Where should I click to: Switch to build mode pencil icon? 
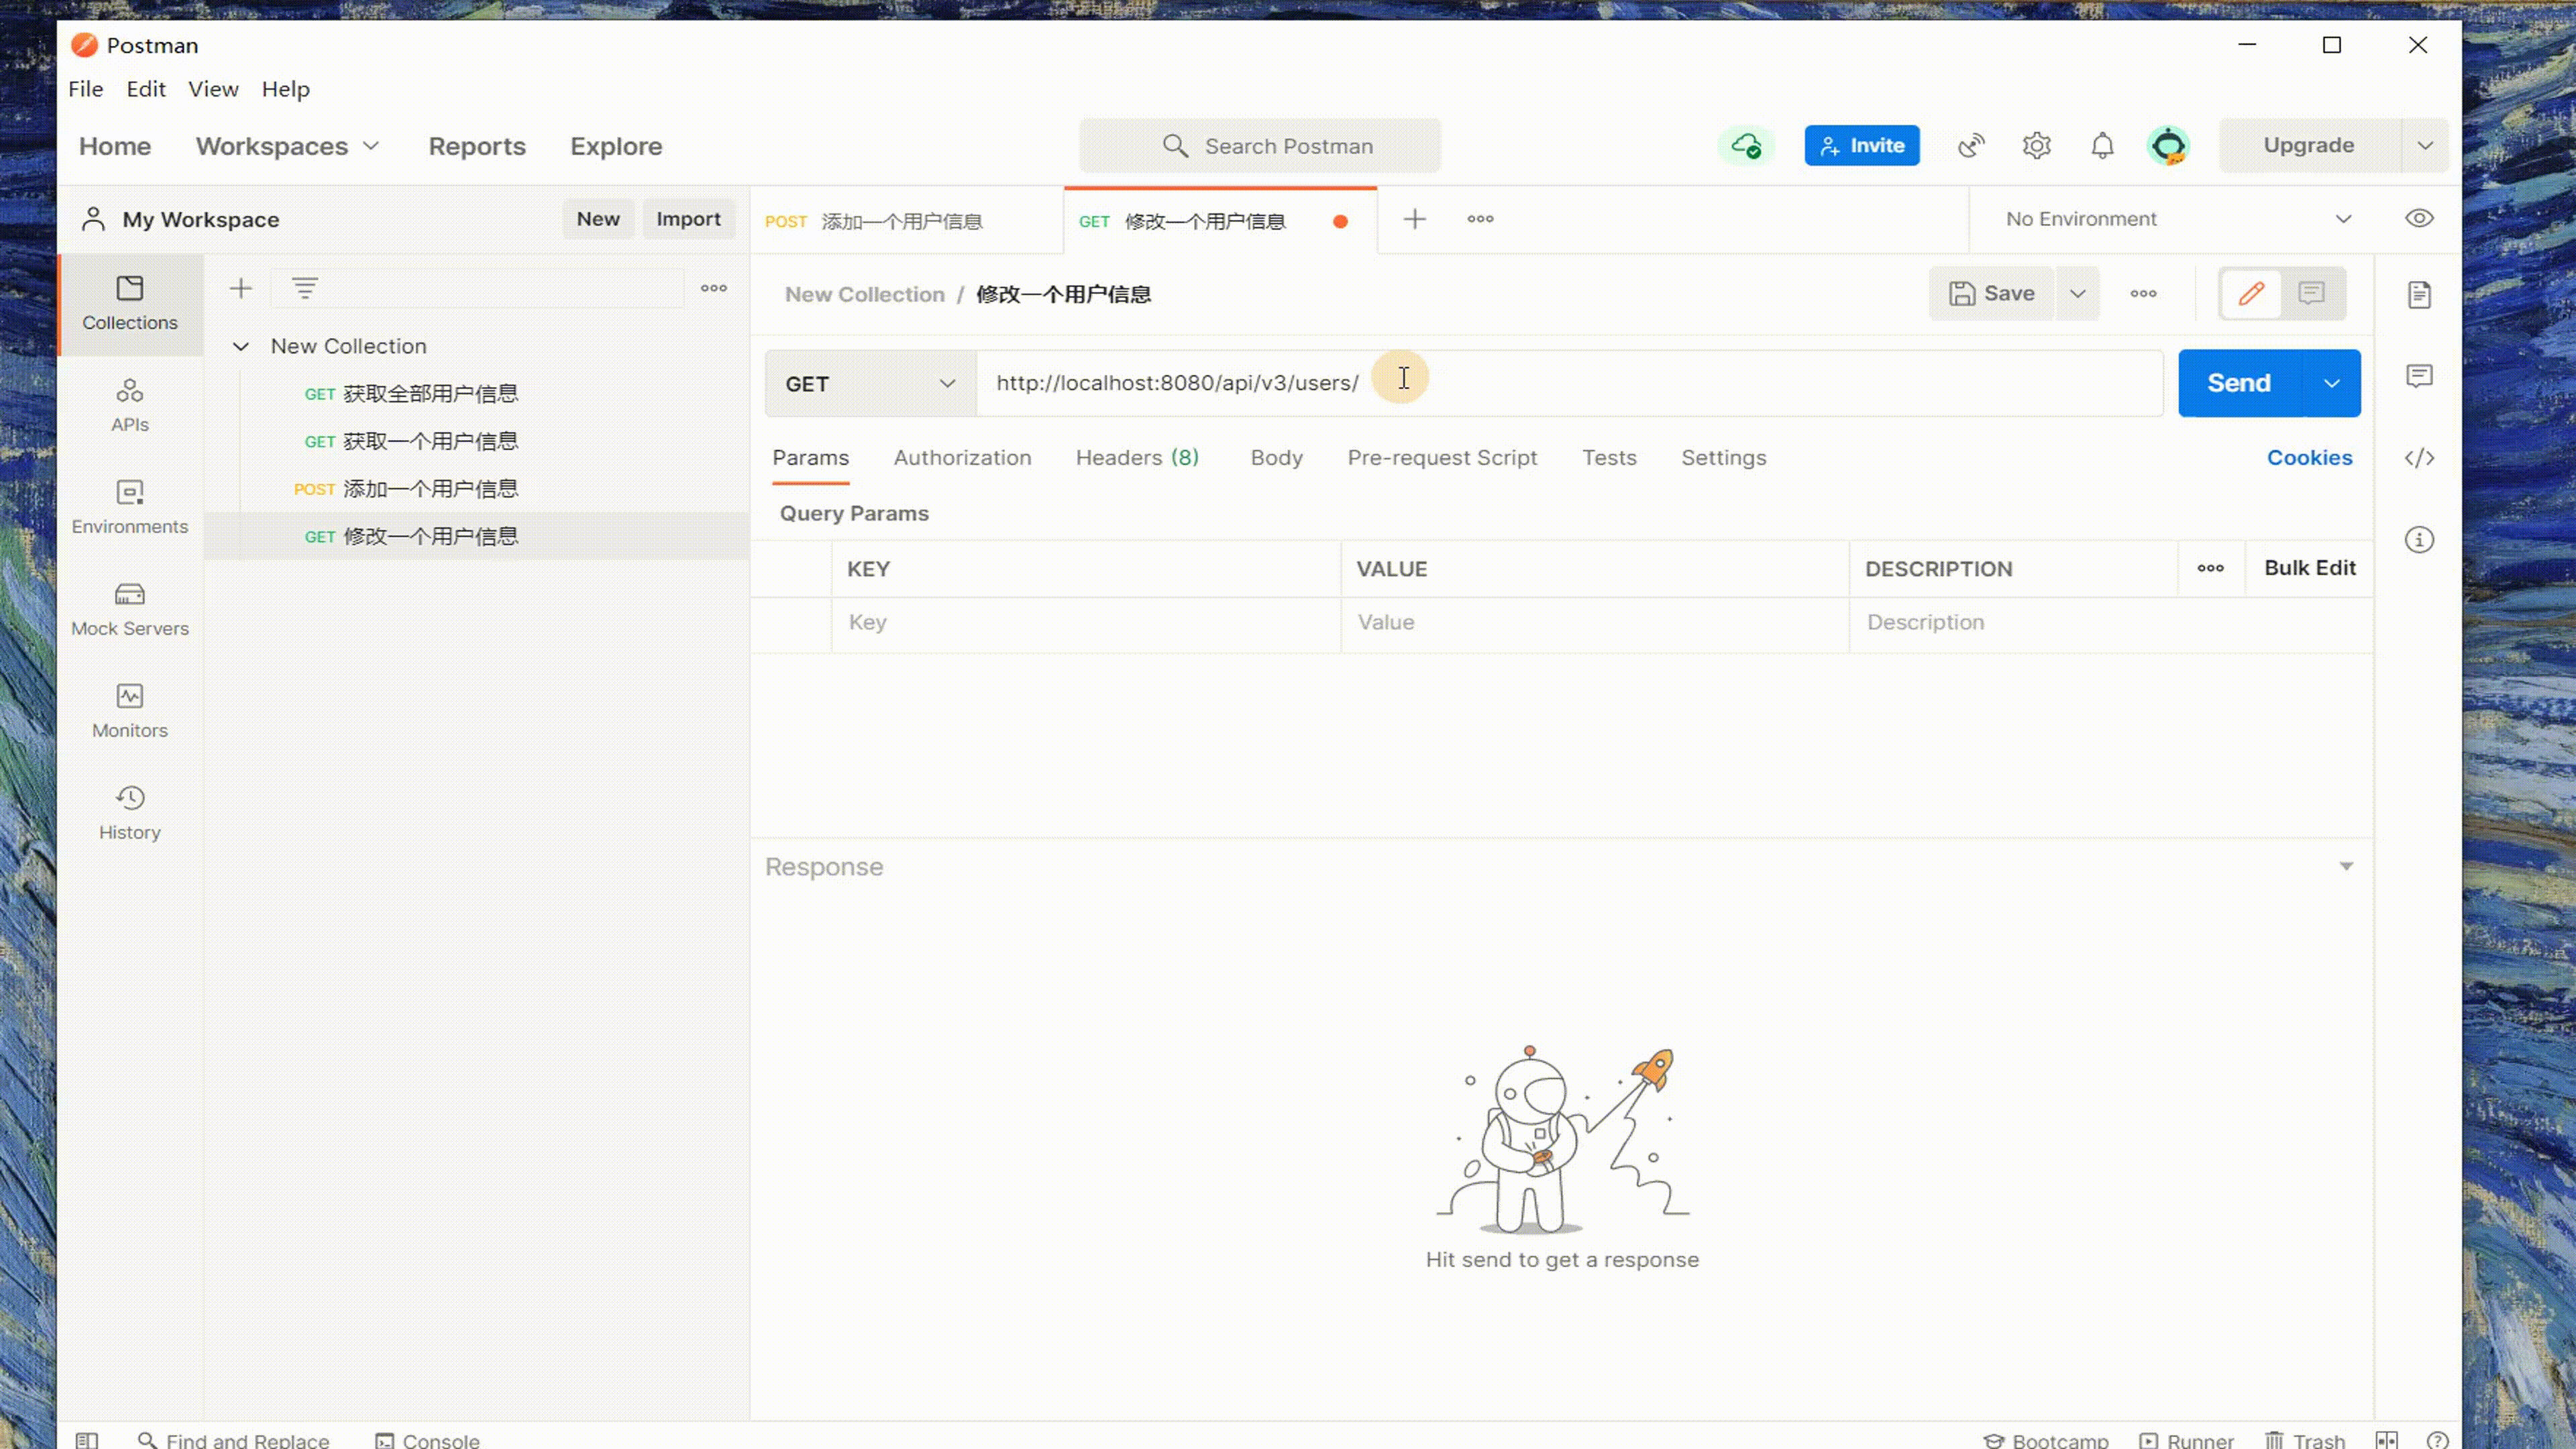2251,293
